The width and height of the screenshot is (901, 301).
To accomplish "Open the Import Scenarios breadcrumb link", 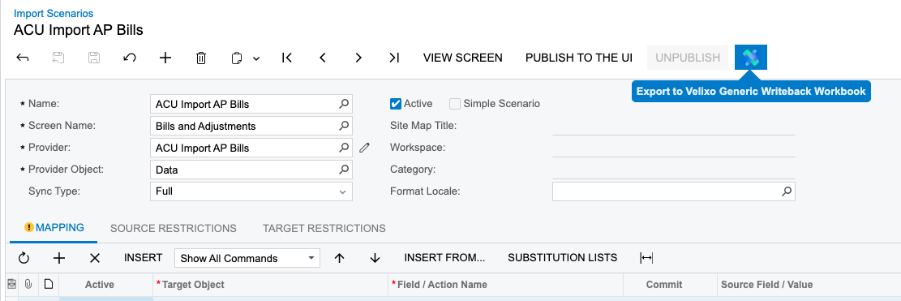I will pyautogui.click(x=54, y=13).
